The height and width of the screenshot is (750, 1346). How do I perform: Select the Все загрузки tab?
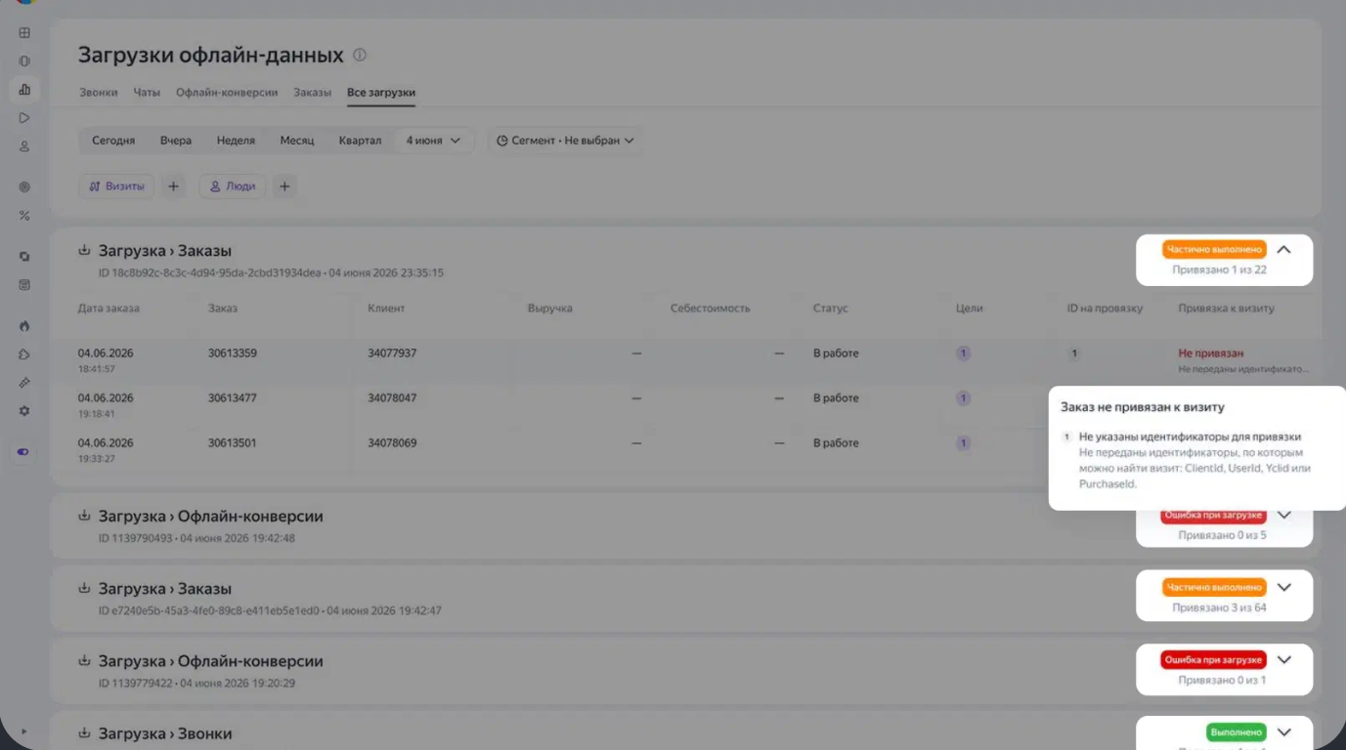(381, 93)
